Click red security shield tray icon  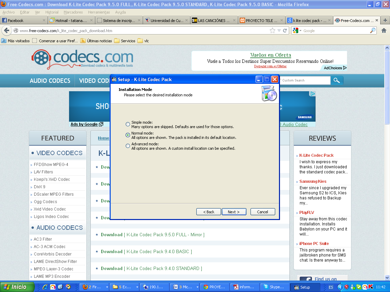click(x=346, y=287)
